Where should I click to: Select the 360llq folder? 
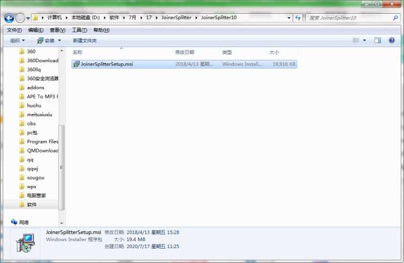click(x=33, y=69)
